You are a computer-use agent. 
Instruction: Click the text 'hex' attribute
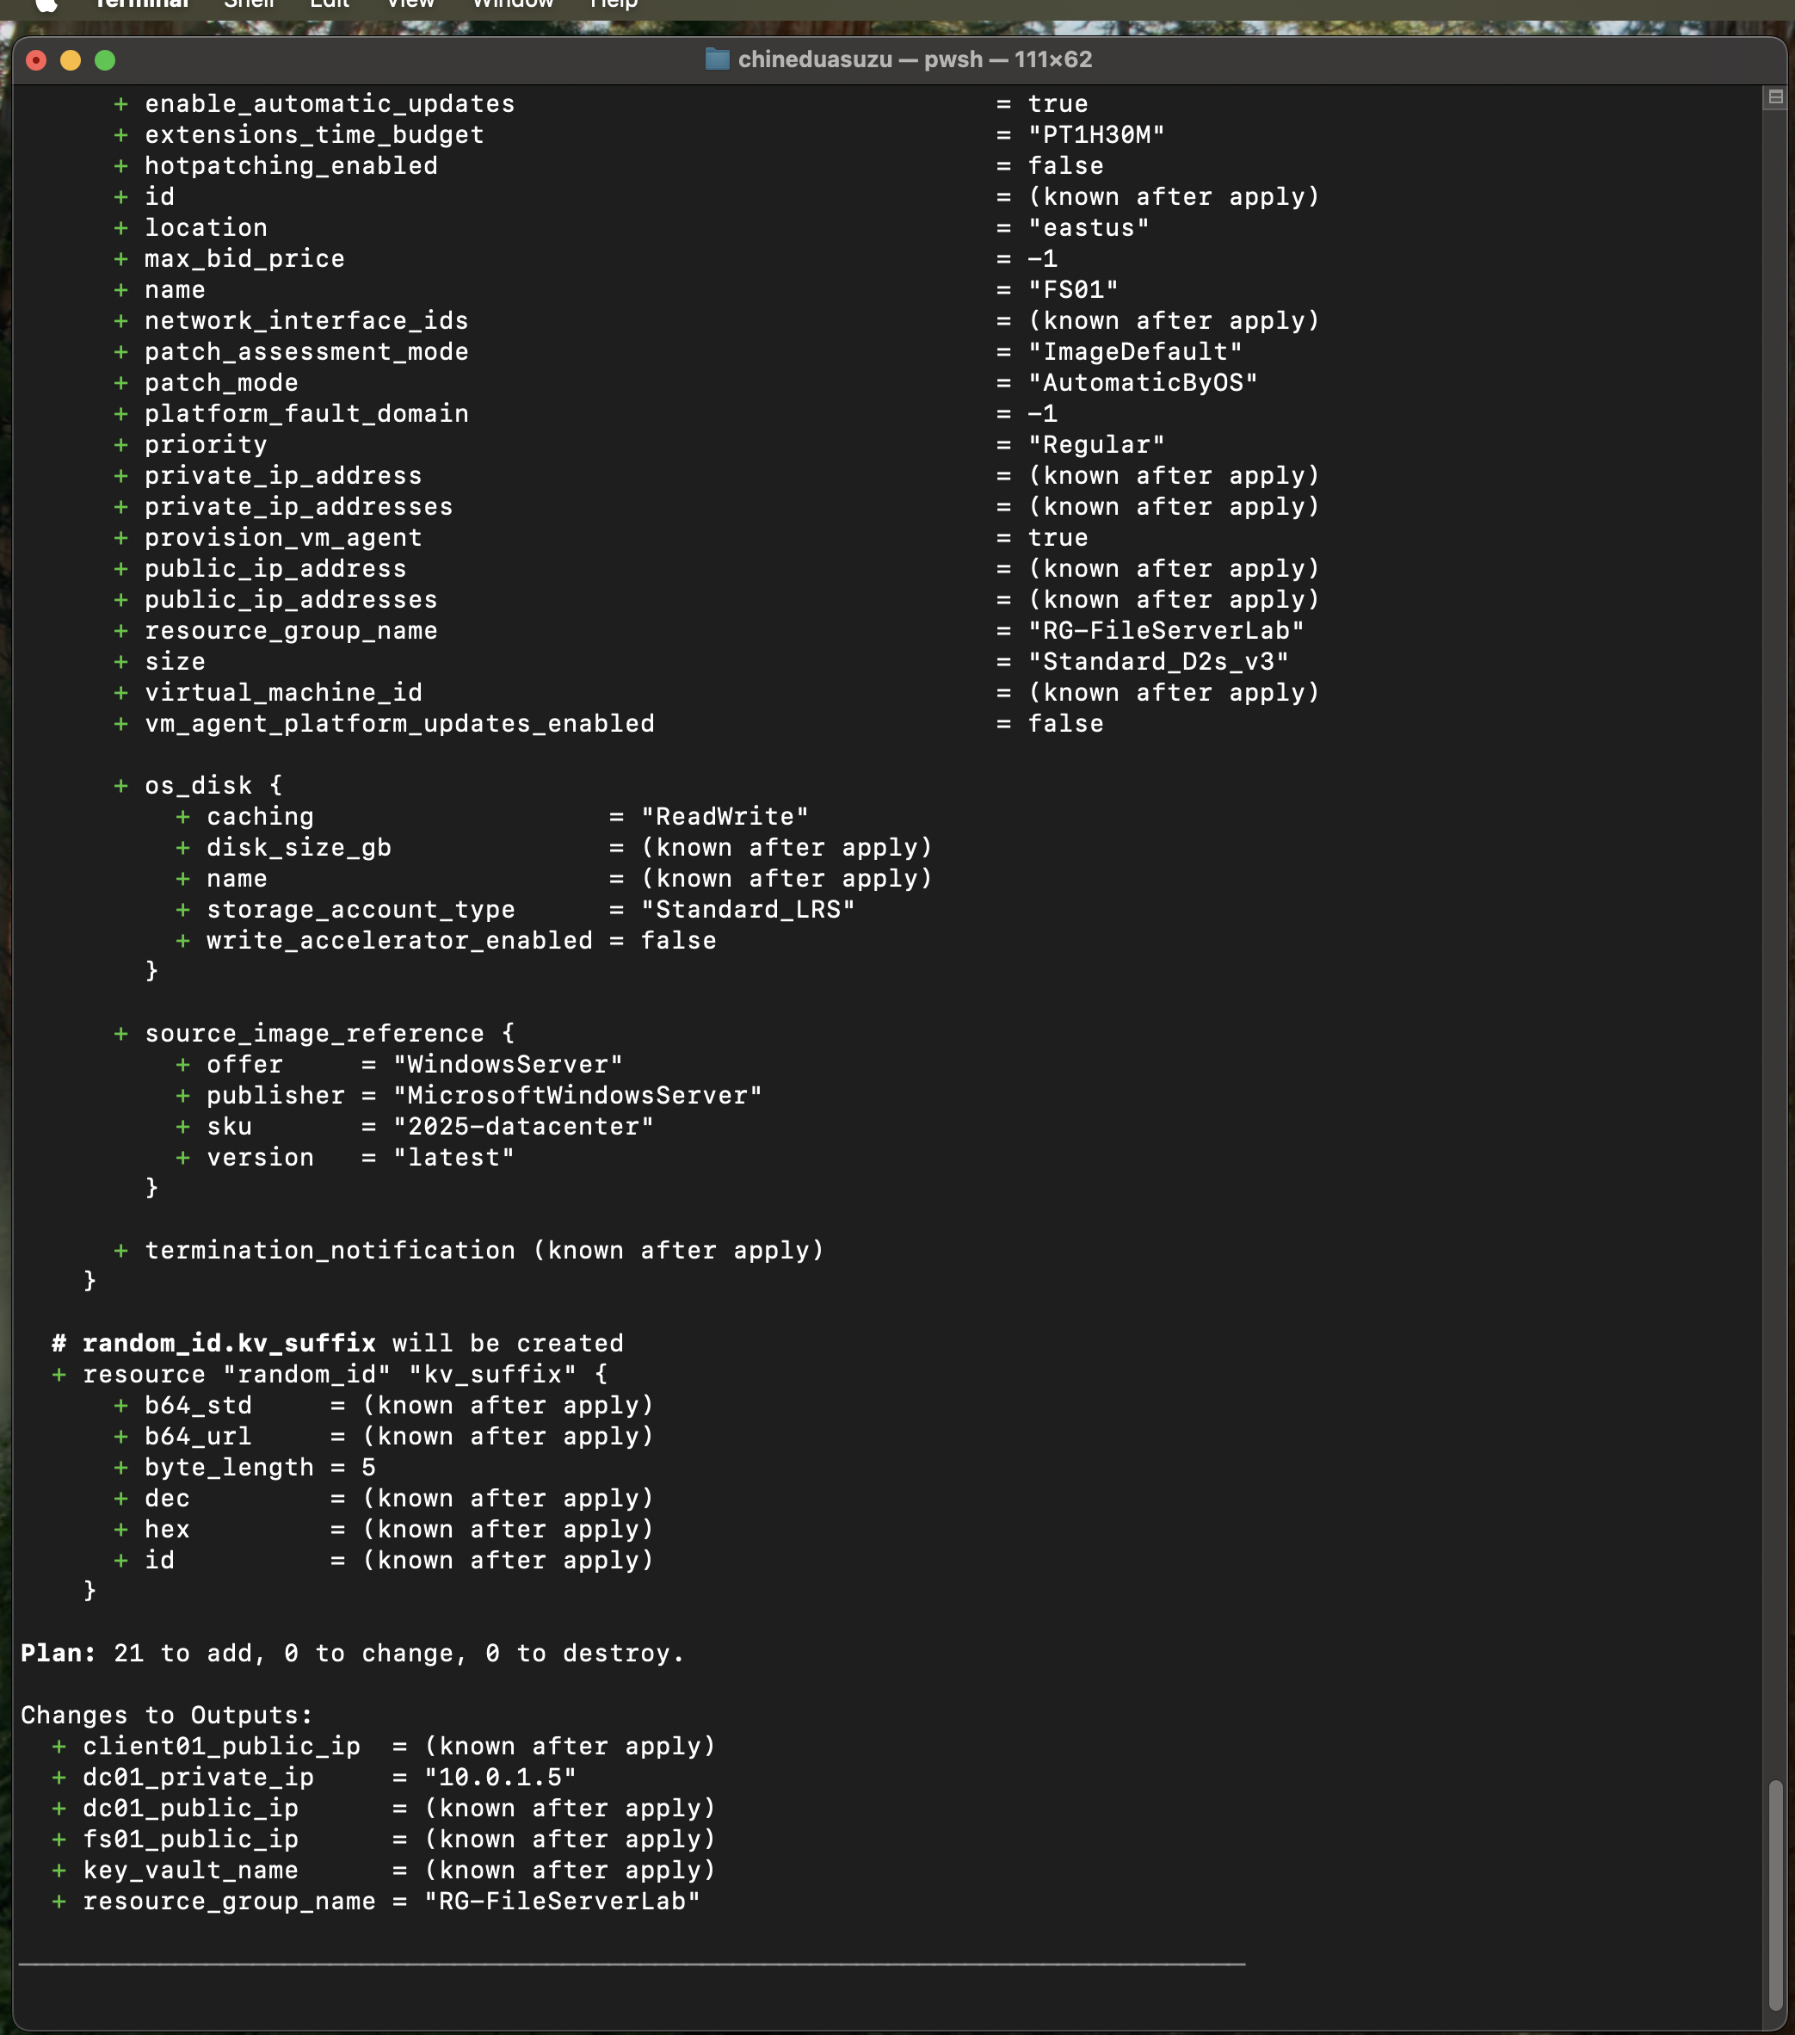(x=167, y=1528)
